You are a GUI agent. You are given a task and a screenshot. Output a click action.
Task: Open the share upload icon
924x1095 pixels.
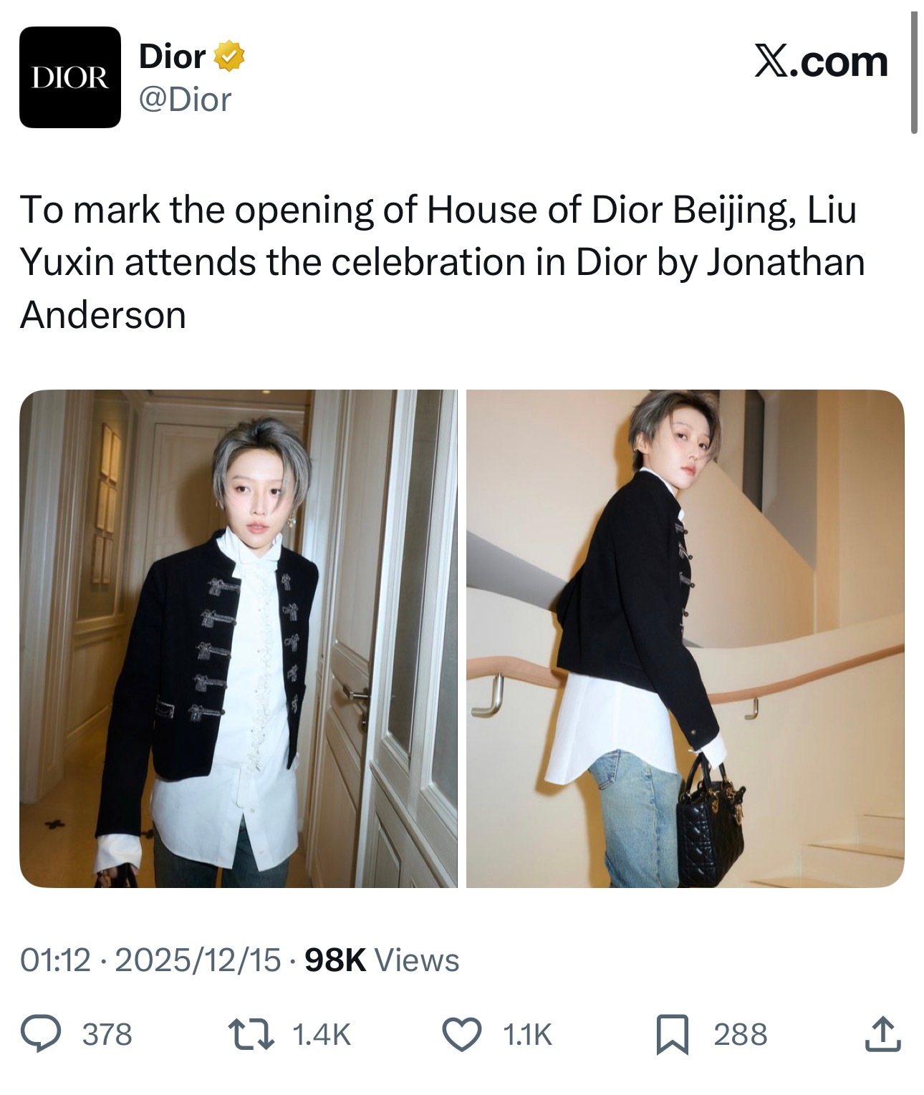(882, 1034)
